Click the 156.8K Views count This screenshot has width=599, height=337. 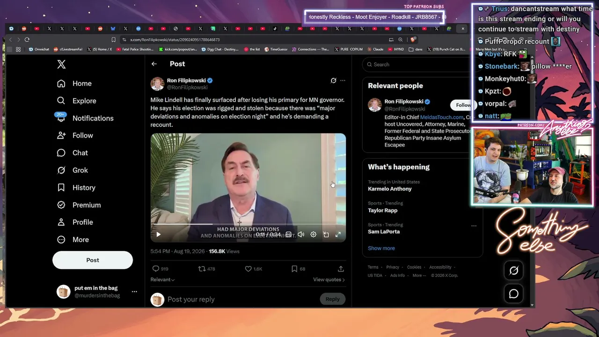[x=224, y=251]
